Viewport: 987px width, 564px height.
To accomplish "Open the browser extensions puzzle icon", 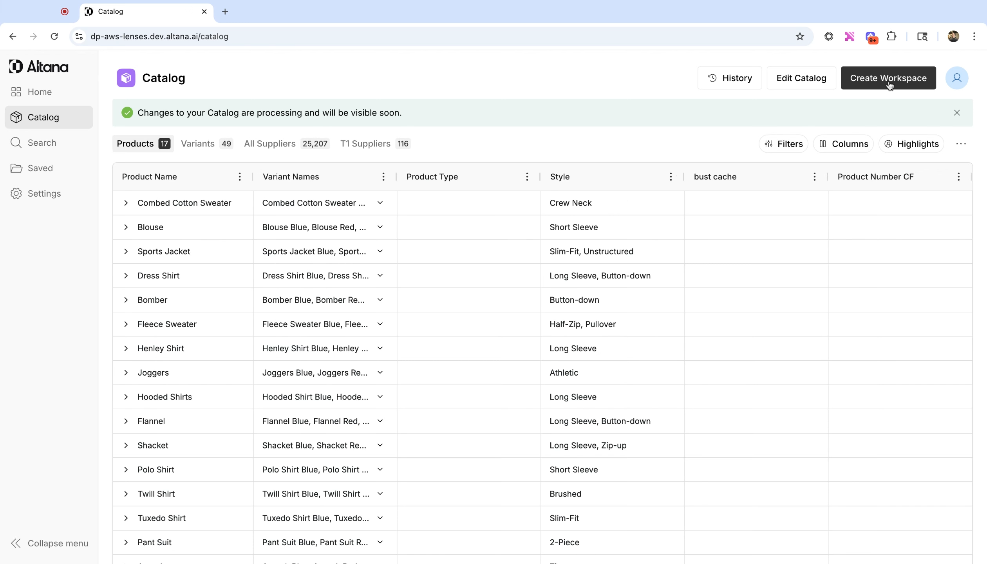I will tap(891, 36).
